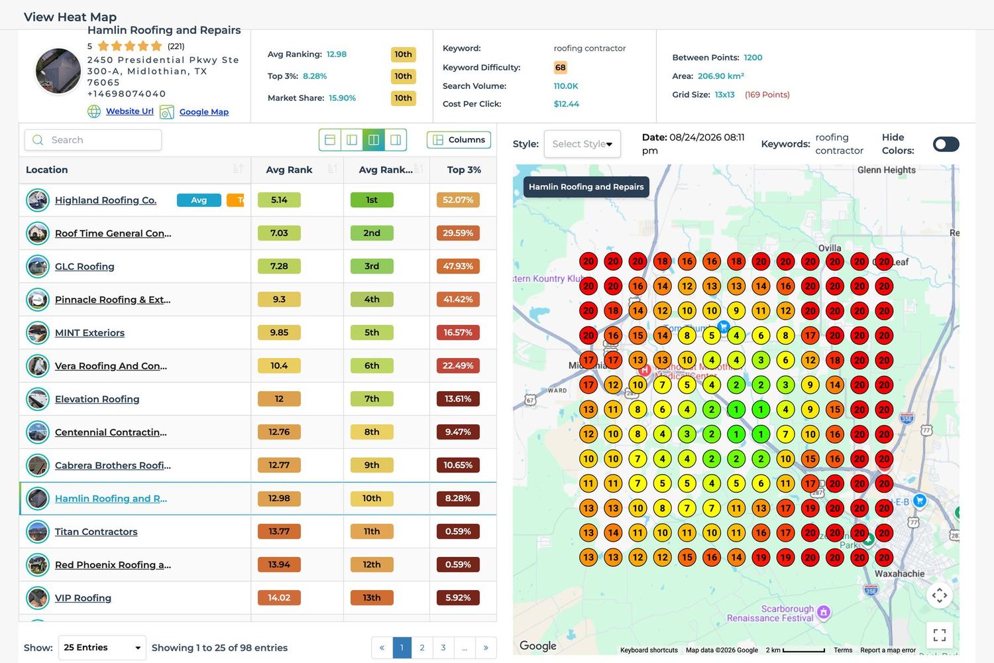Open the Columns selector

(459, 140)
